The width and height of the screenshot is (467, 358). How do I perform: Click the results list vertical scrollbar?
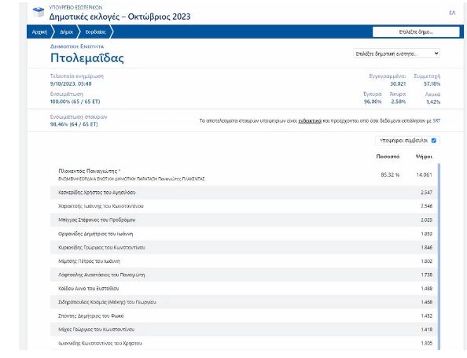coord(439,257)
